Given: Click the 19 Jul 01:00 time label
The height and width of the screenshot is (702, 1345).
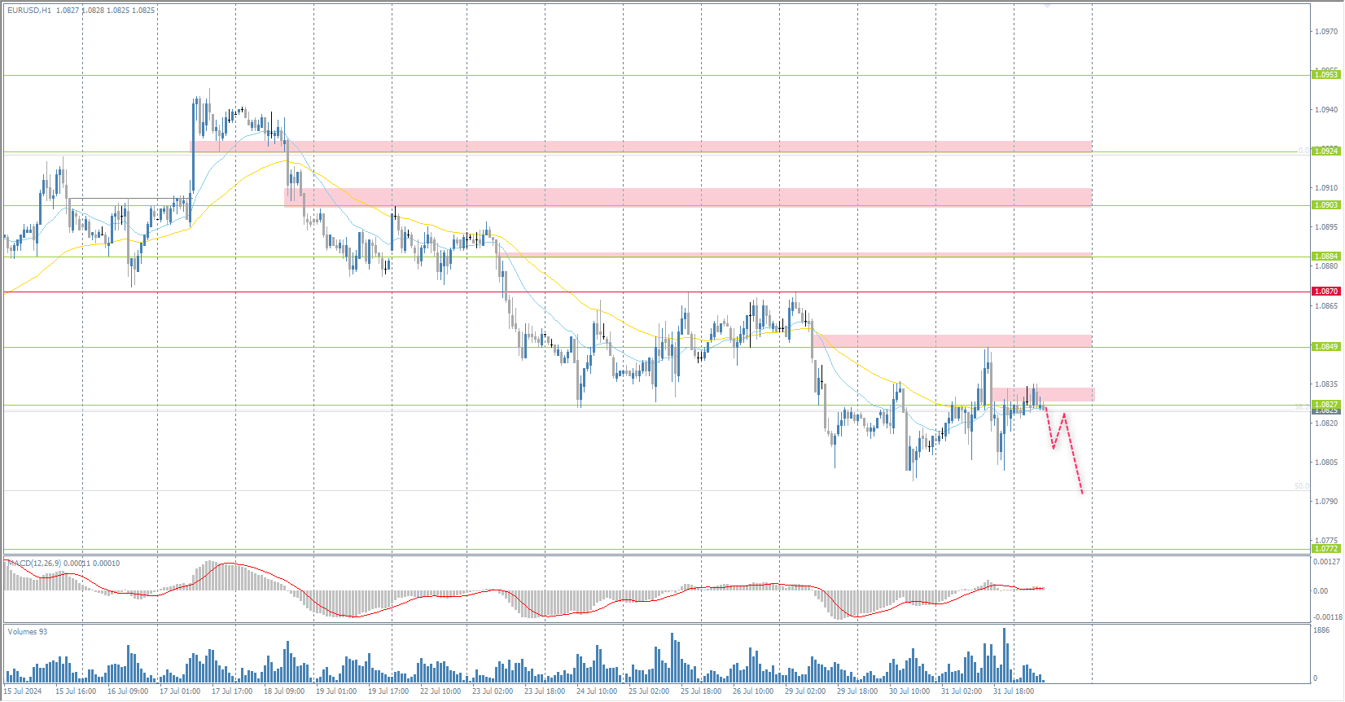Looking at the screenshot, I should tap(336, 691).
